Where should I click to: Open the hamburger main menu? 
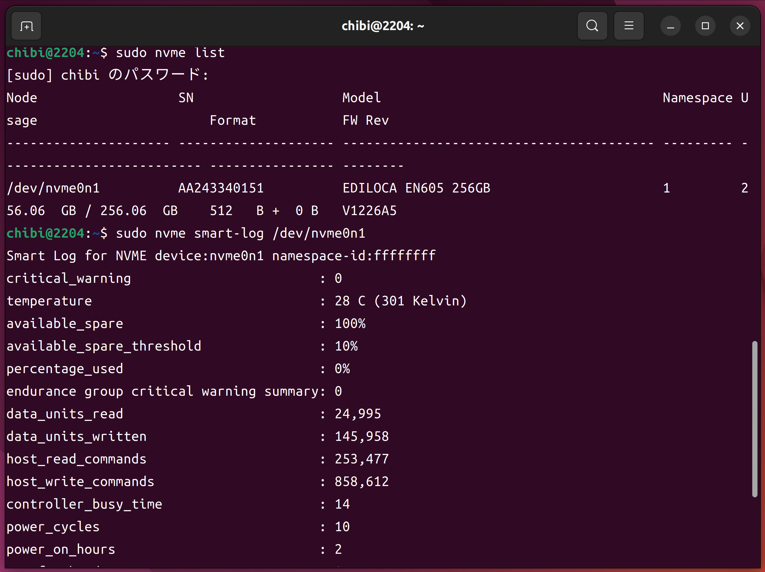pos(628,26)
